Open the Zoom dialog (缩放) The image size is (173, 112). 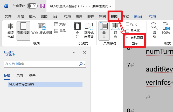pos(154,30)
